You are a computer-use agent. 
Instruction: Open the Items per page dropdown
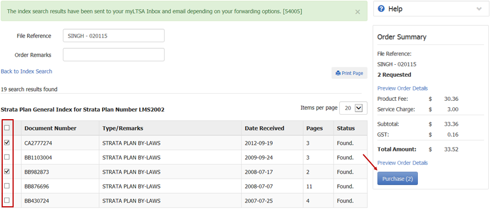(353, 108)
